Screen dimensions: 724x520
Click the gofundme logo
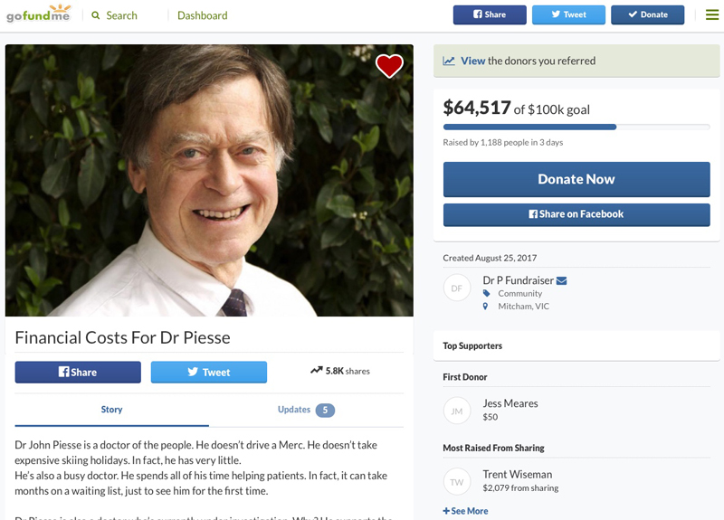[x=37, y=15]
